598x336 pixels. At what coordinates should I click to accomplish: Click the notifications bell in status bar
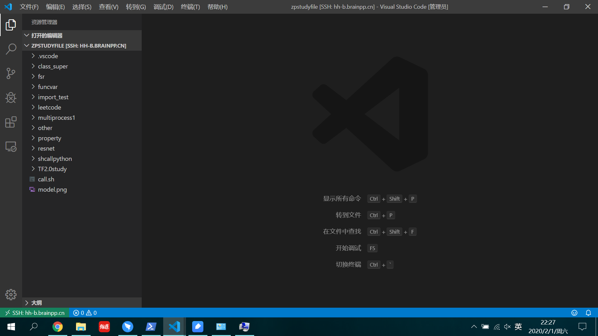click(588, 313)
